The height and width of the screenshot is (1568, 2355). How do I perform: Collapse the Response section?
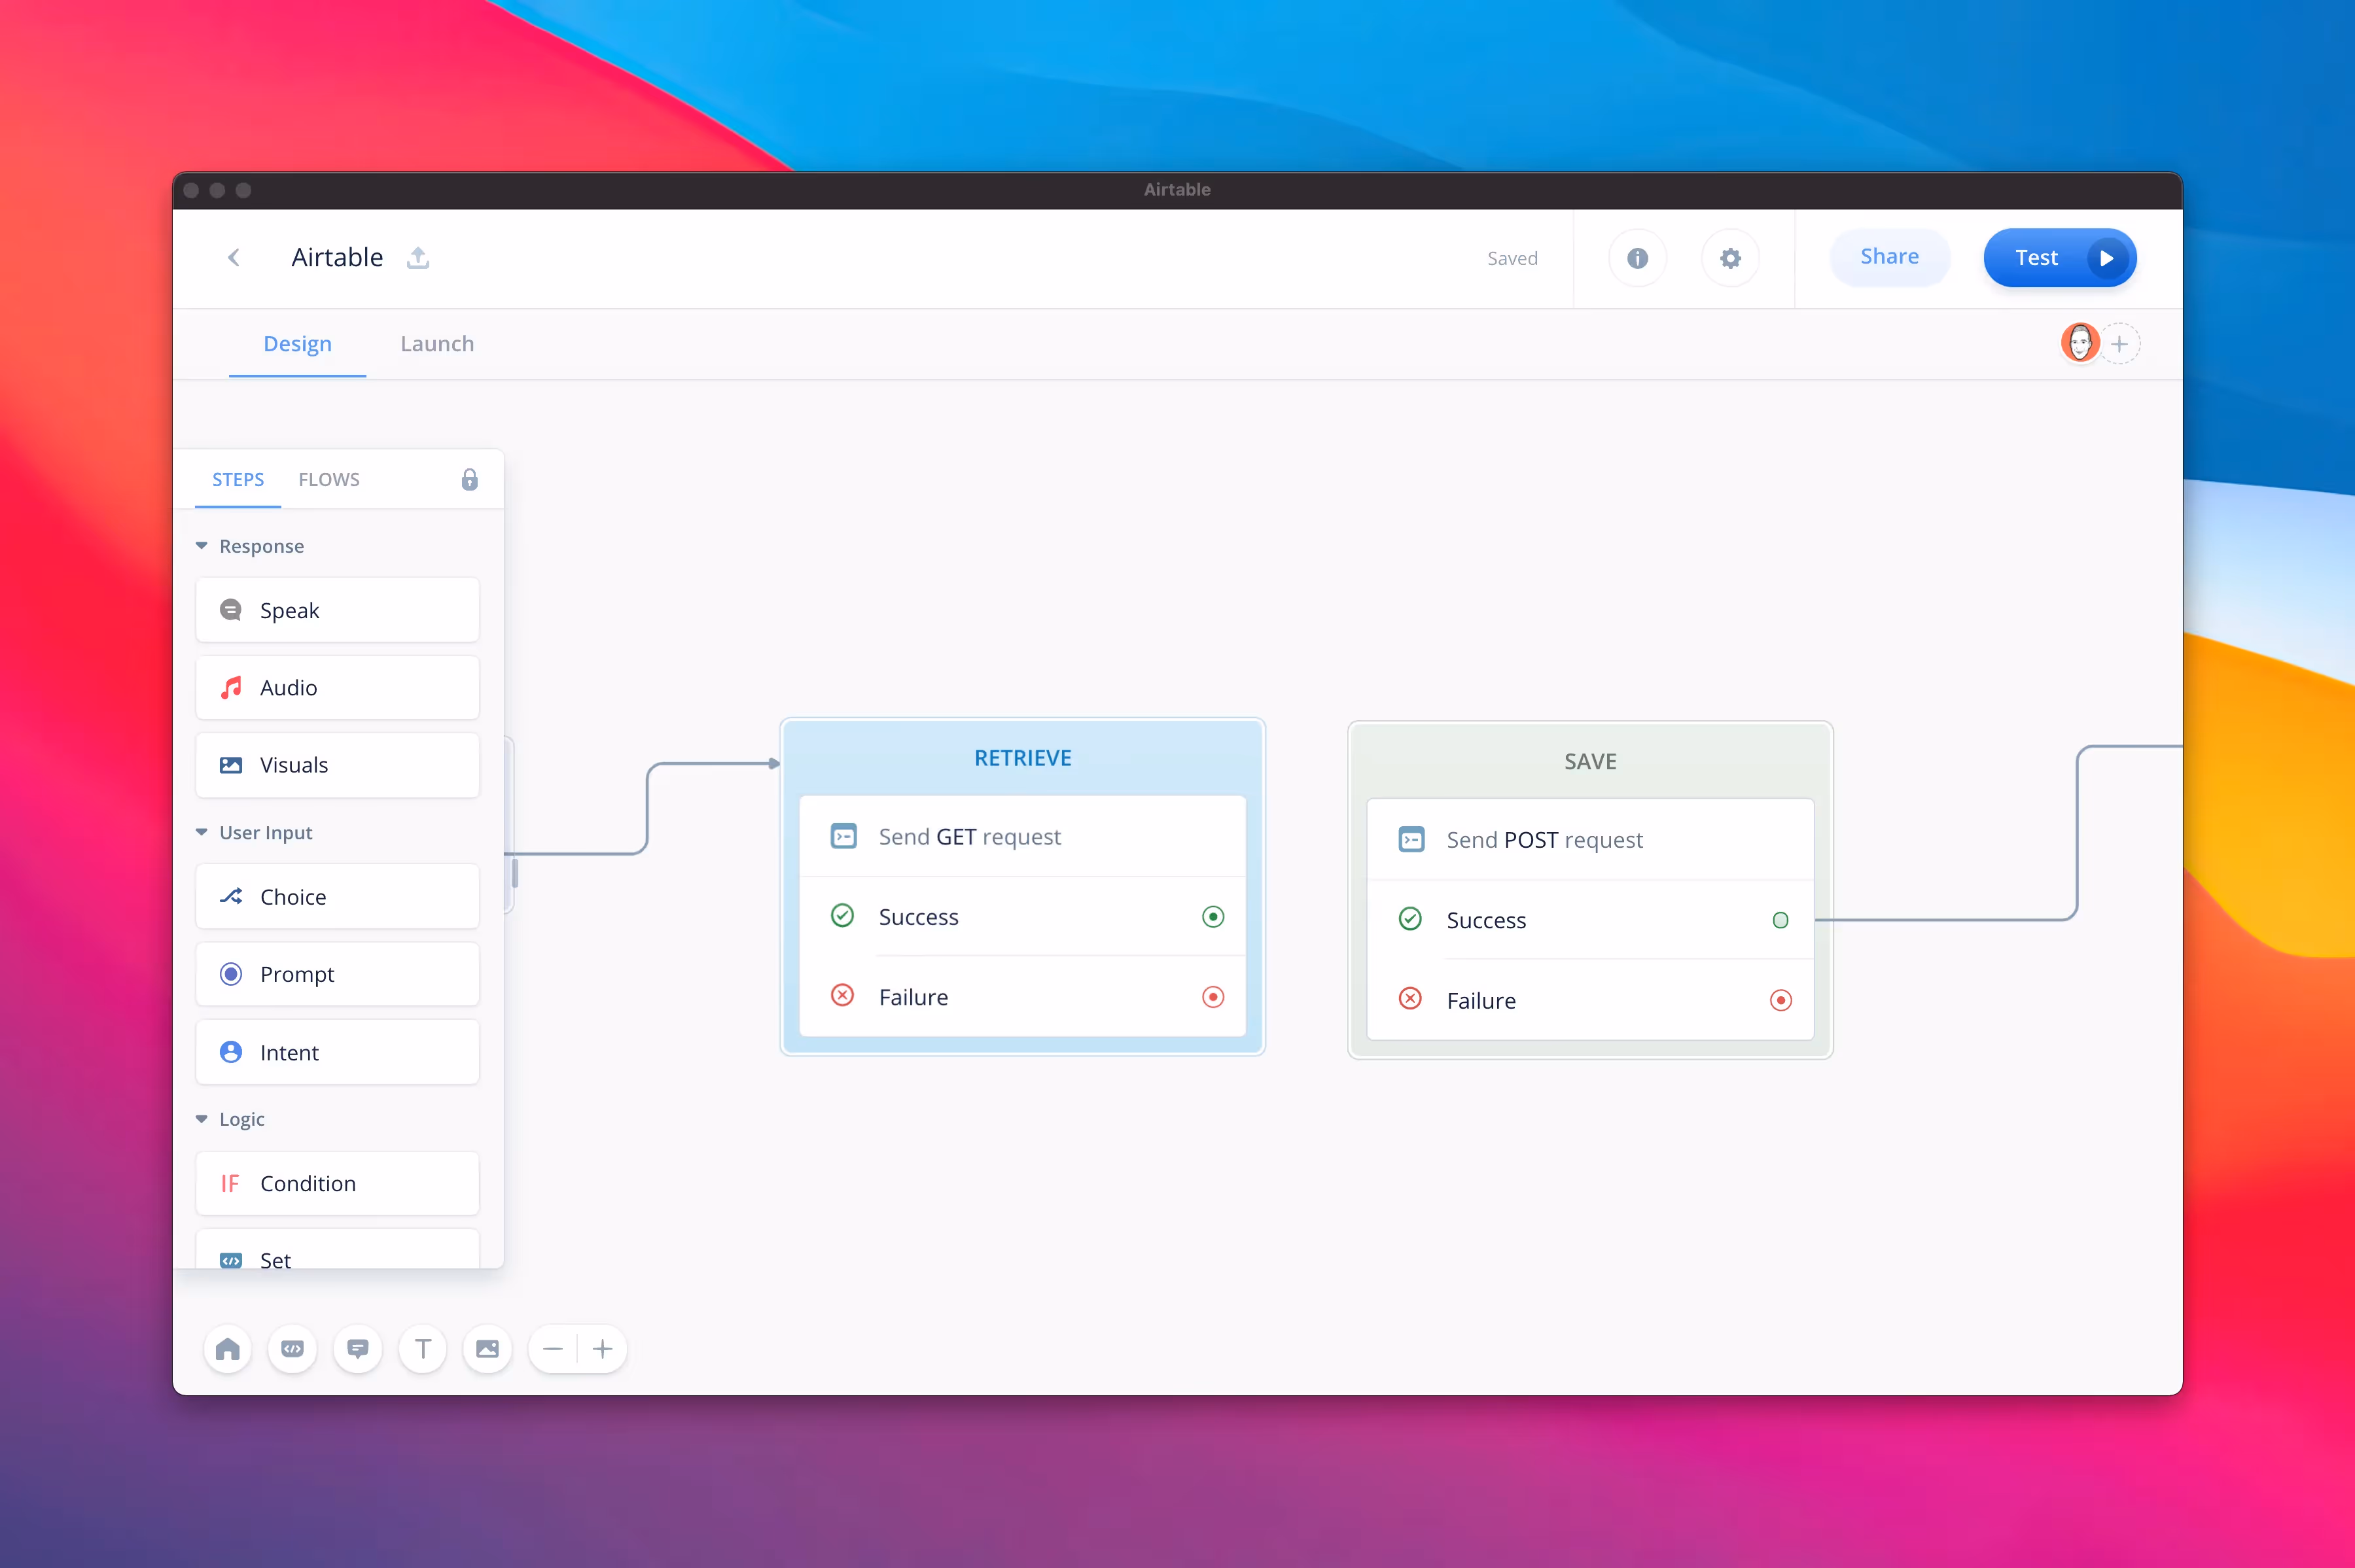pos(202,545)
